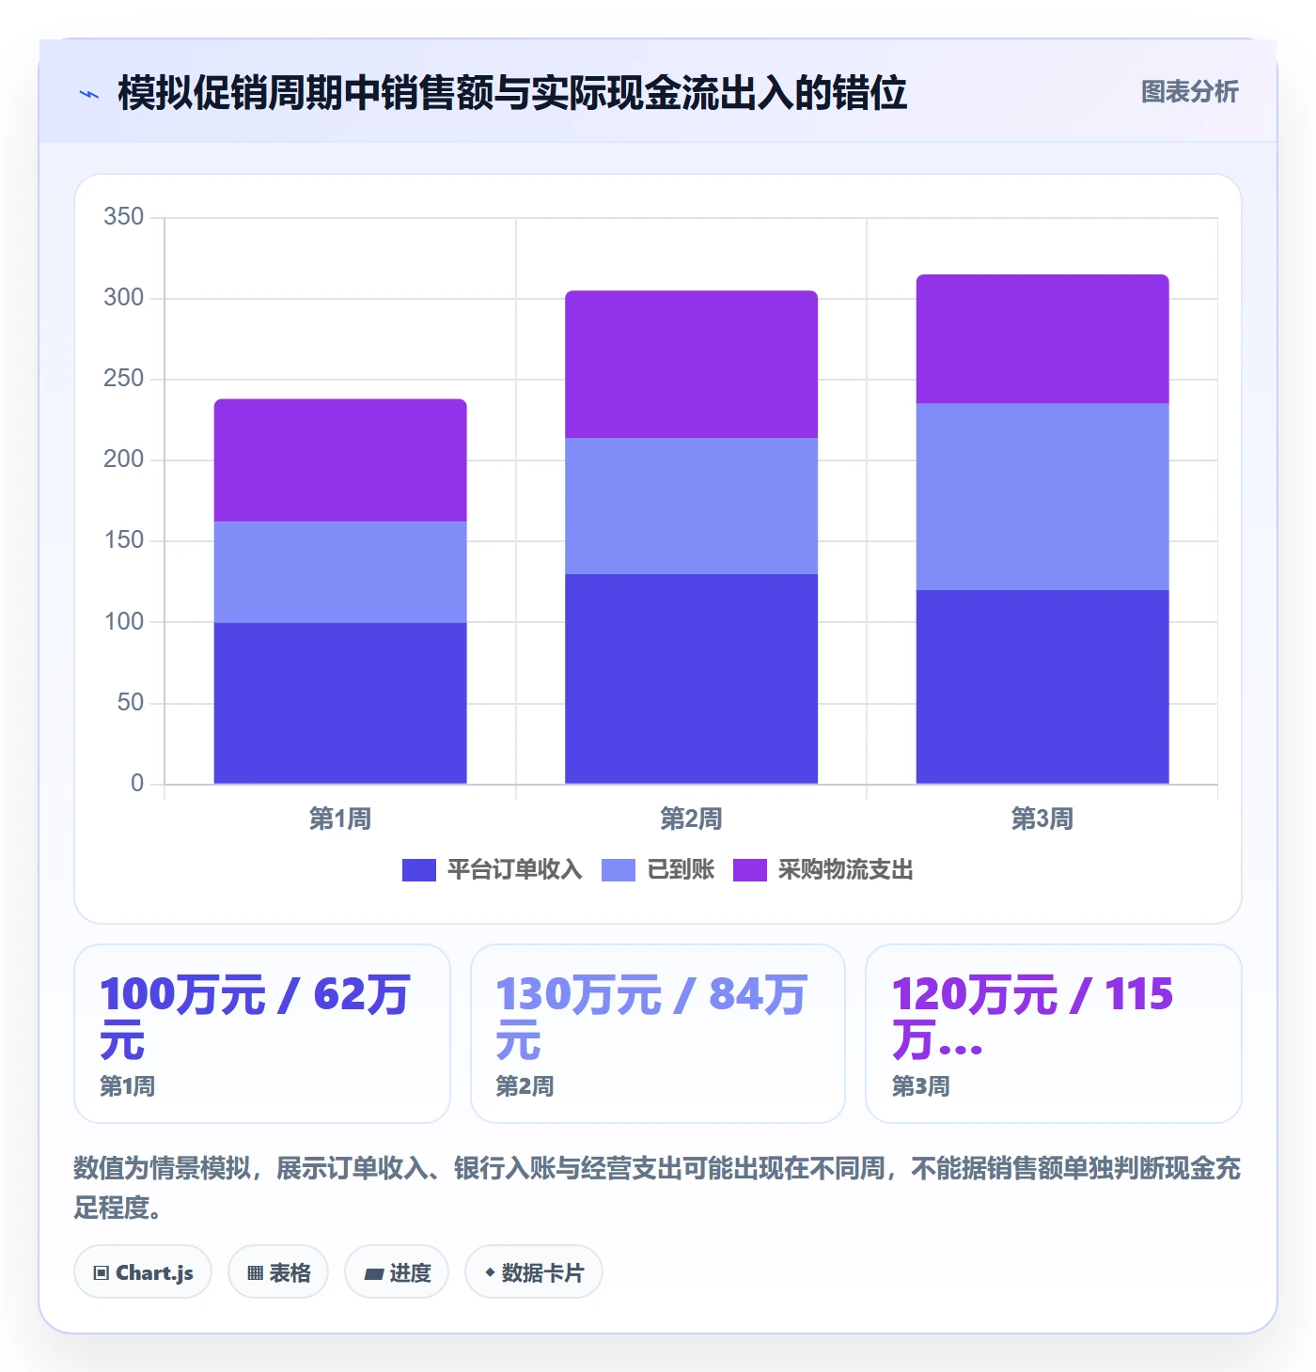Screen dimensions: 1316x1372
Task: Select the 表格 tag chip
Action: pyautogui.click(x=278, y=1272)
